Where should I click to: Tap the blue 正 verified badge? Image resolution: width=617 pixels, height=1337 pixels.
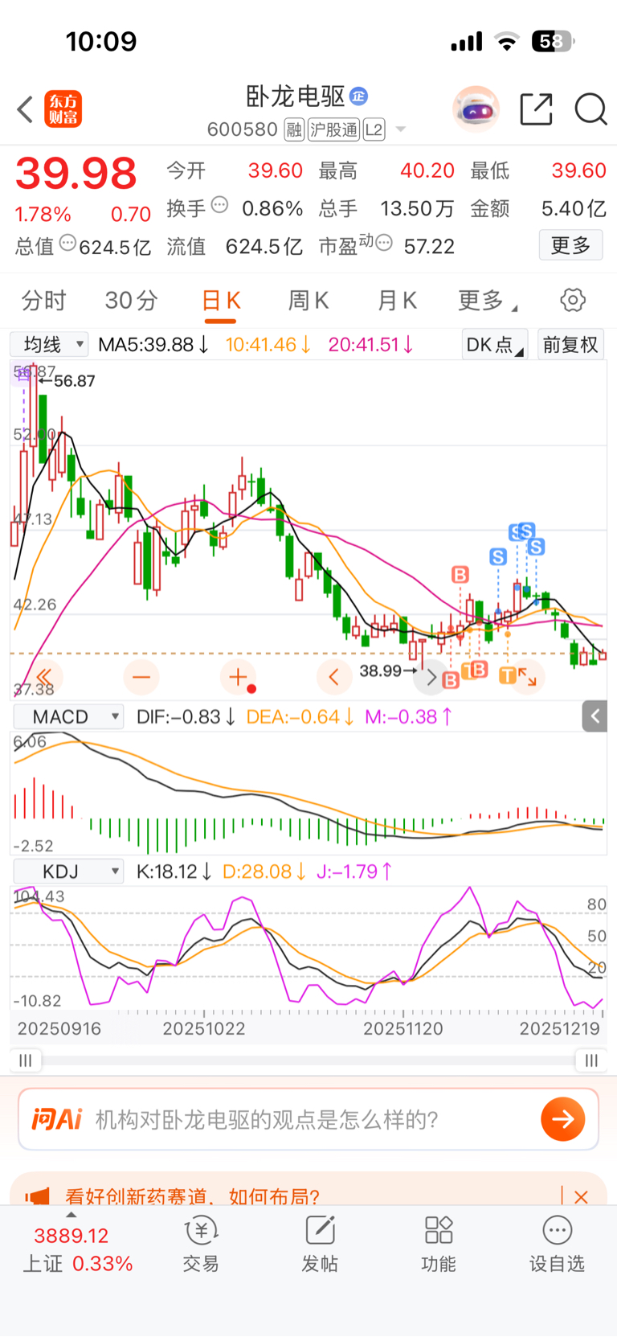click(358, 97)
